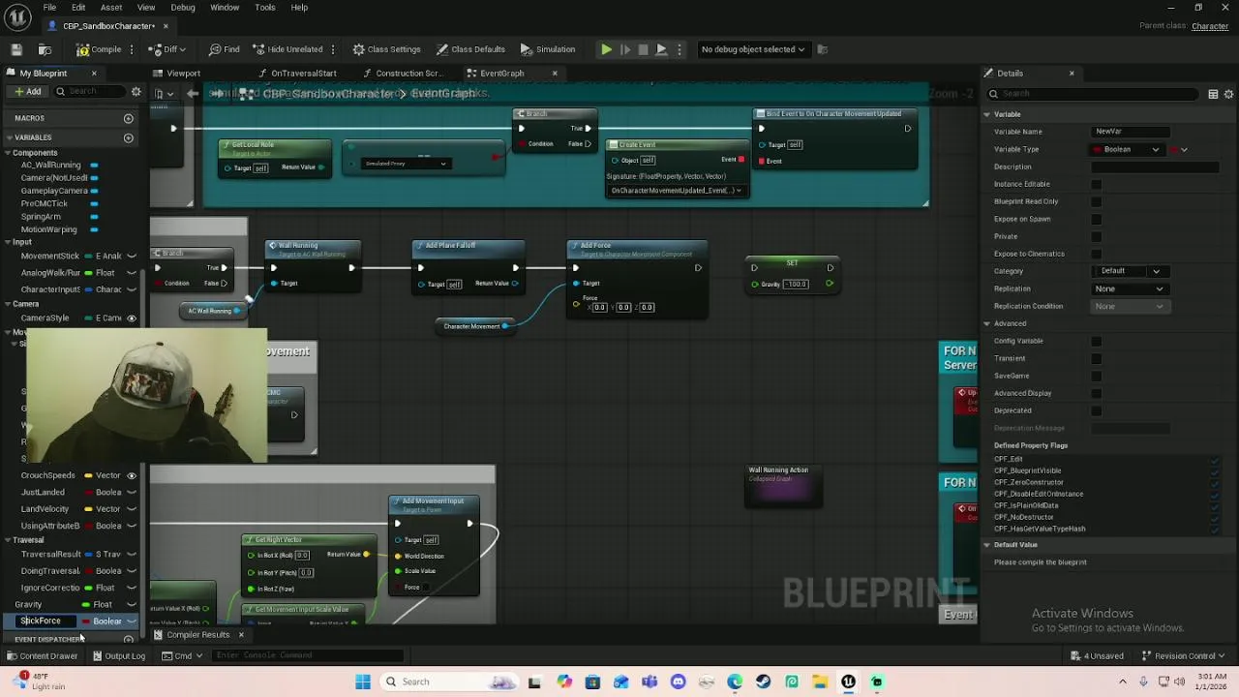Click the Compile button
The width and height of the screenshot is (1239, 697).
(100, 49)
